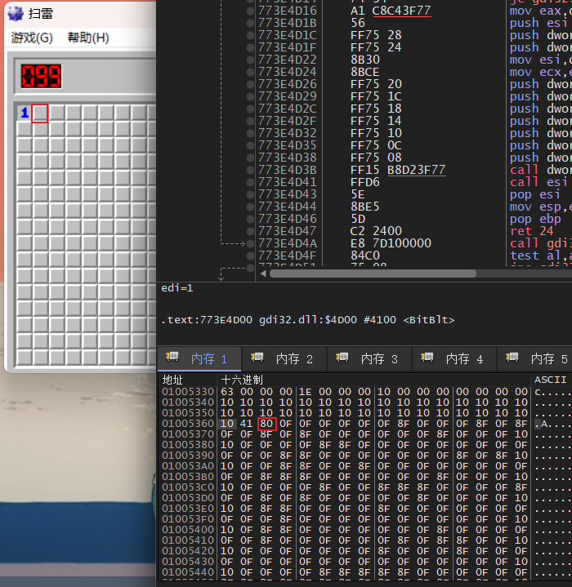The height and width of the screenshot is (587, 572).
Task: Select the 'pop ebp' instruction
Action: click(535, 219)
